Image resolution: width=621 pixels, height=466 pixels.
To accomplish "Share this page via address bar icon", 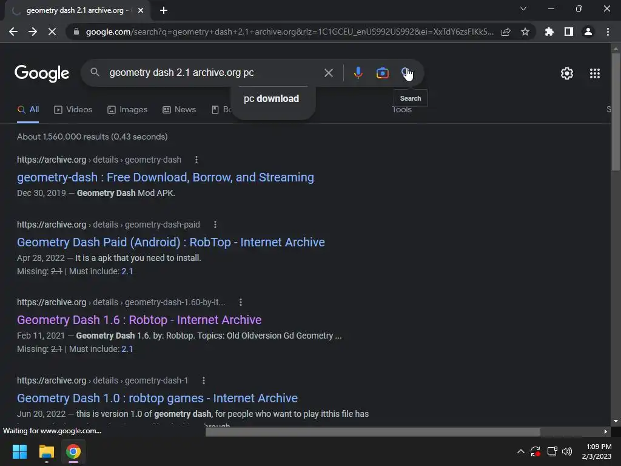I will click(506, 32).
